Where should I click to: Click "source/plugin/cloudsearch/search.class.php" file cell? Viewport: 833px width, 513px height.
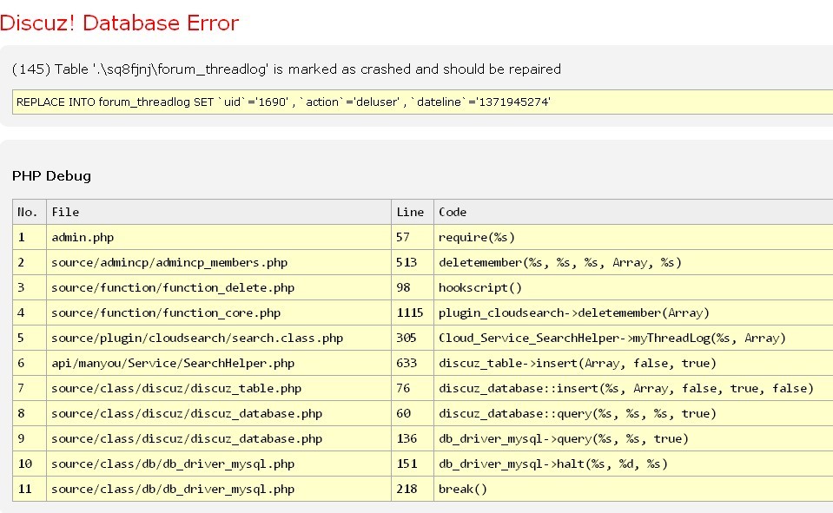(x=219, y=338)
